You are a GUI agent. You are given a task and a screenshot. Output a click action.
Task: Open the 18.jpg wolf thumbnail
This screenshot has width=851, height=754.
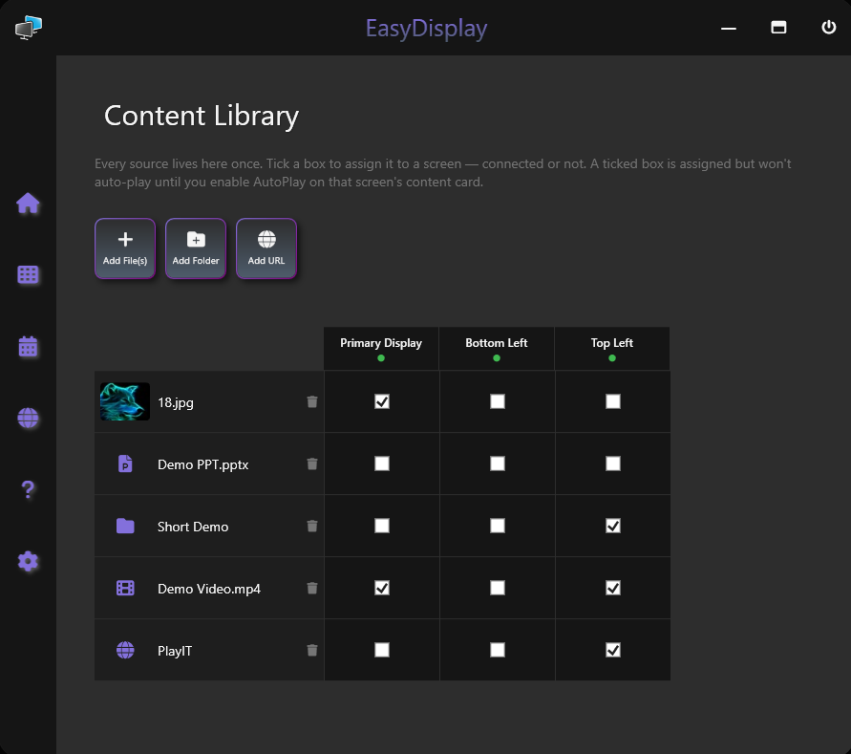pos(125,401)
